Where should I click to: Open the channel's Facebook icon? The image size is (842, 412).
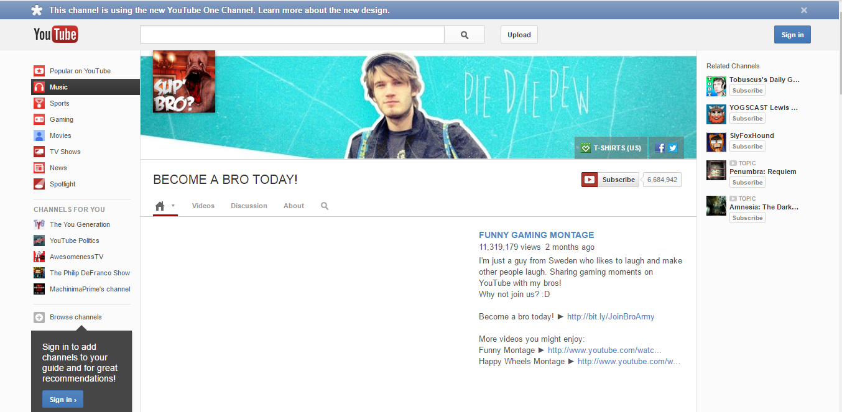click(x=660, y=148)
